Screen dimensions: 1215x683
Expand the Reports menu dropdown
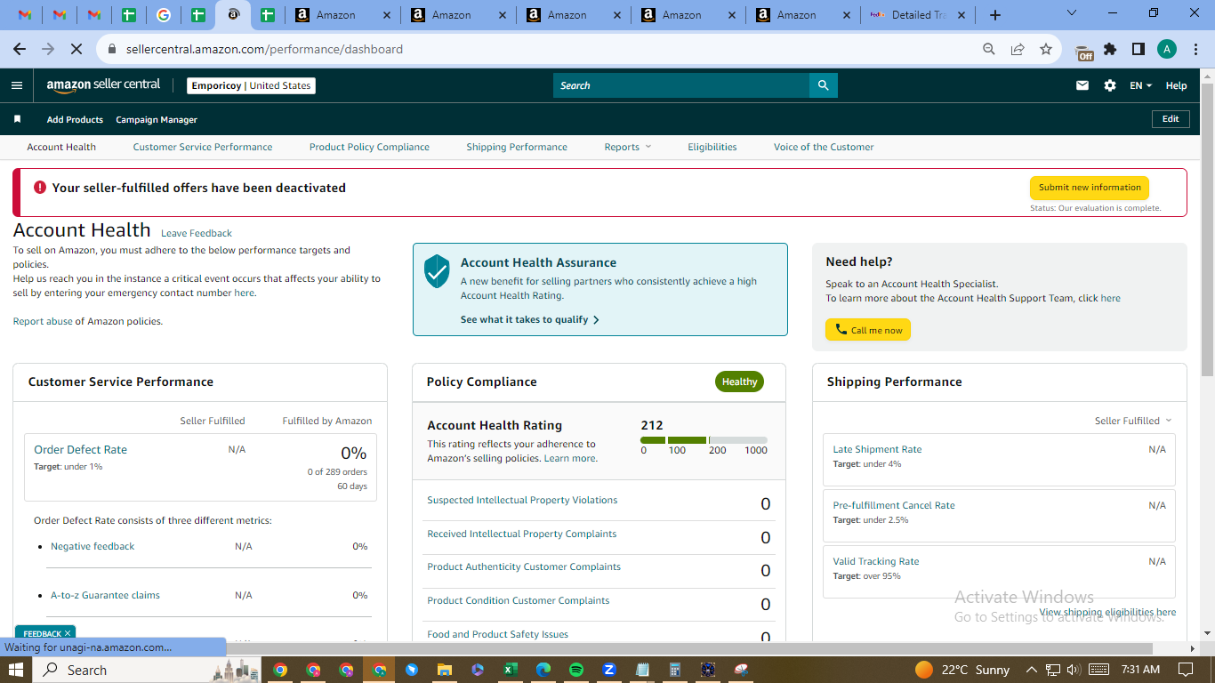[628, 147]
